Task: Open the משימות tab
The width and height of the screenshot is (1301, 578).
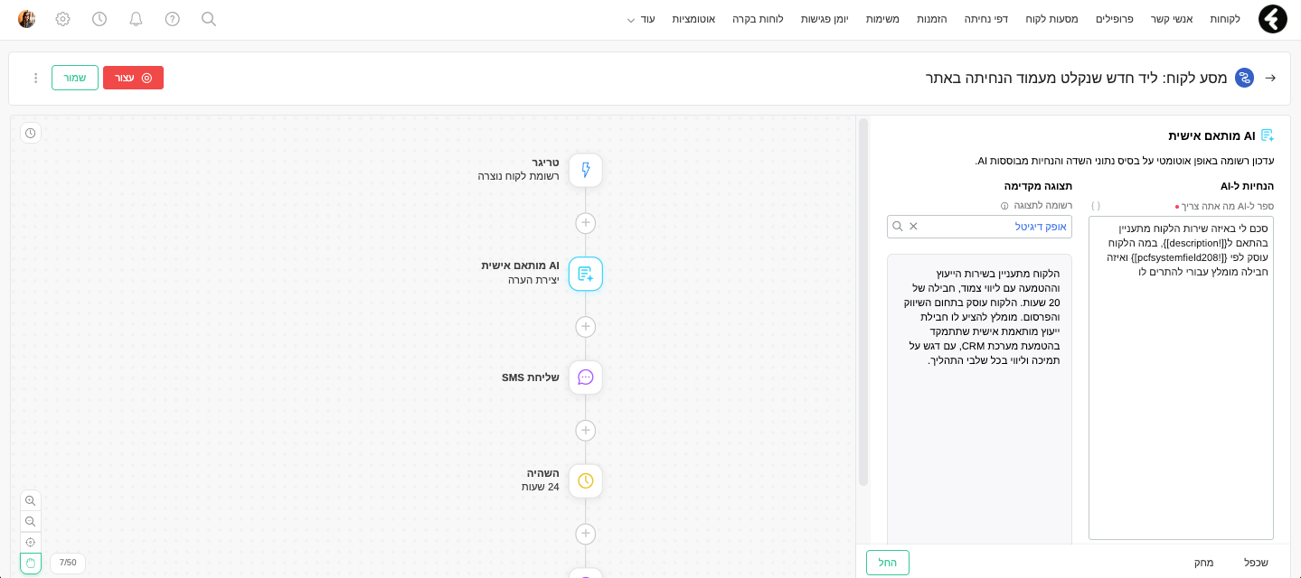Action: point(882,19)
